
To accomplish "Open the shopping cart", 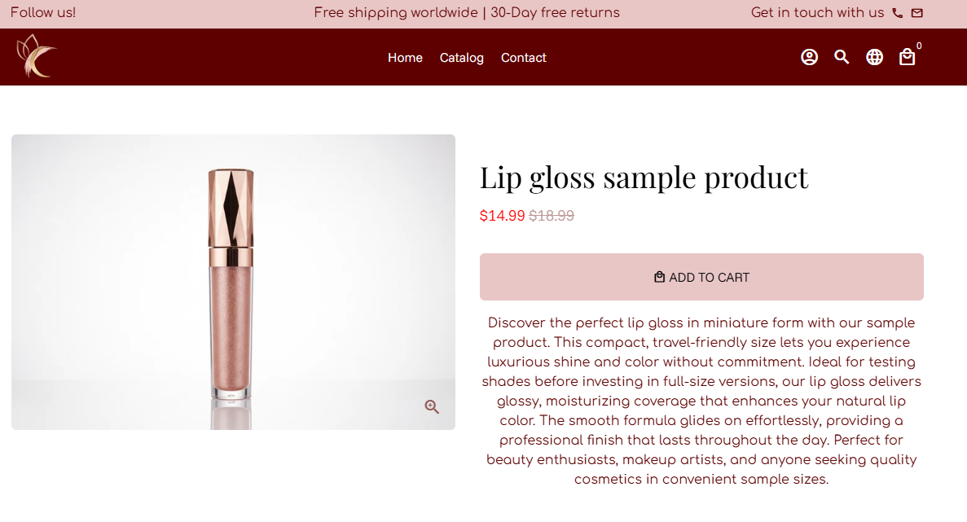I will click(x=907, y=57).
